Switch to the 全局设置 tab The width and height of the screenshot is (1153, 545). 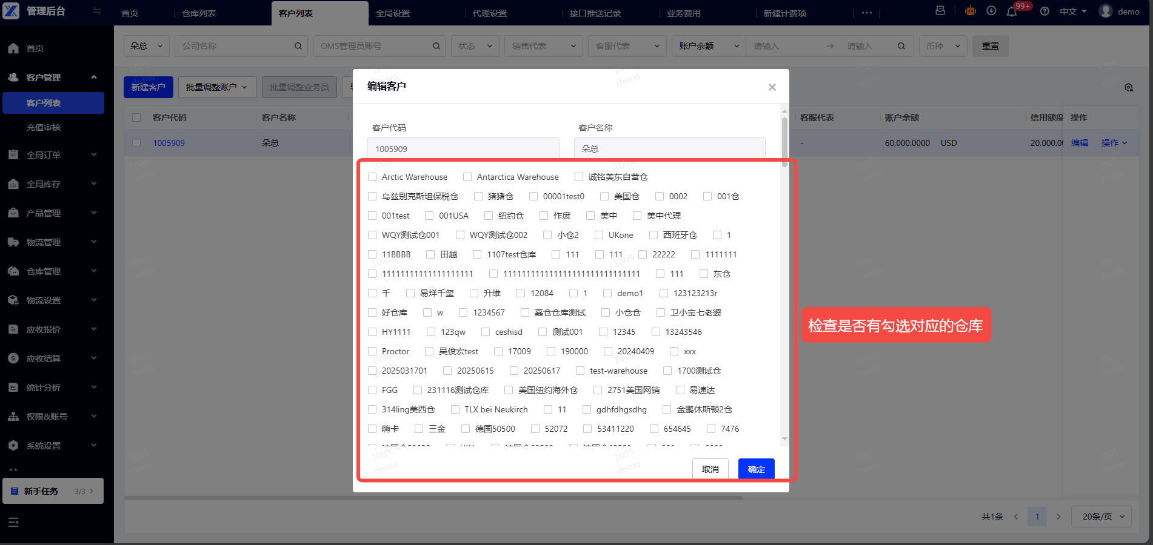pos(393,13)
